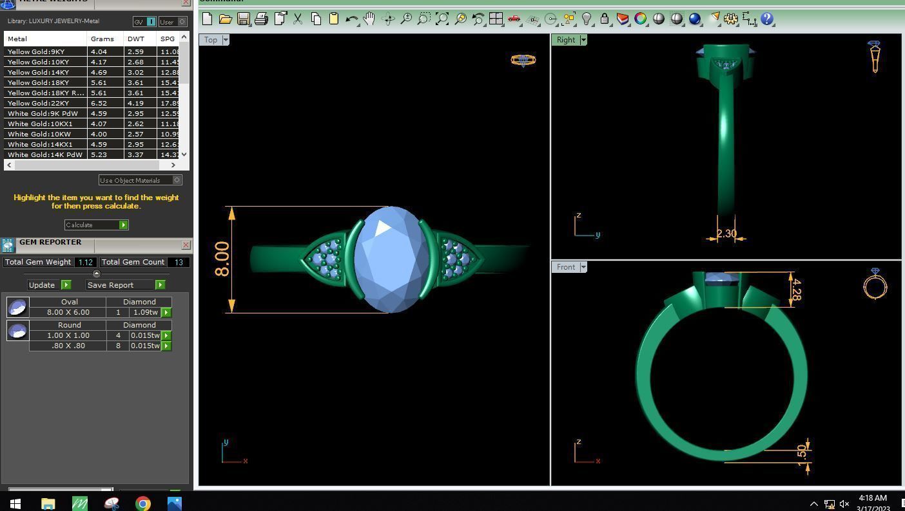Viewport: 905px width, 511px height.
Task: Activate the Rotate view tool
Action: click(x=388, y=19)
